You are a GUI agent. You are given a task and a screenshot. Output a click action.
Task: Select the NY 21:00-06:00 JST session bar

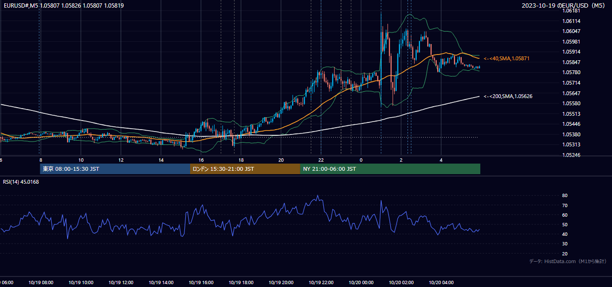pyautogui.click(x=390, y=169)
